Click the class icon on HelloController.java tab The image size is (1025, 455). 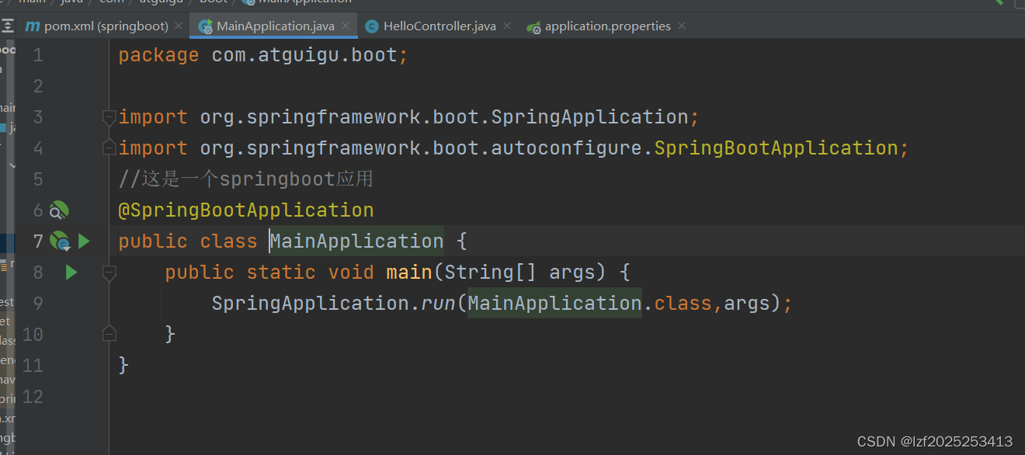click(x=372, y=26)
